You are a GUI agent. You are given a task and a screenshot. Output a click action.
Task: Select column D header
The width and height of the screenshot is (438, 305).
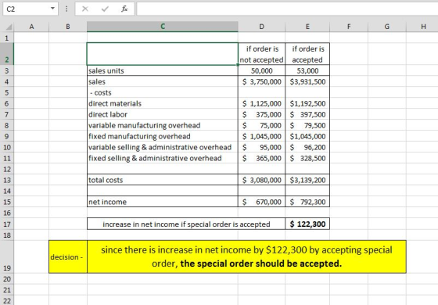click(x=261, y=27)
